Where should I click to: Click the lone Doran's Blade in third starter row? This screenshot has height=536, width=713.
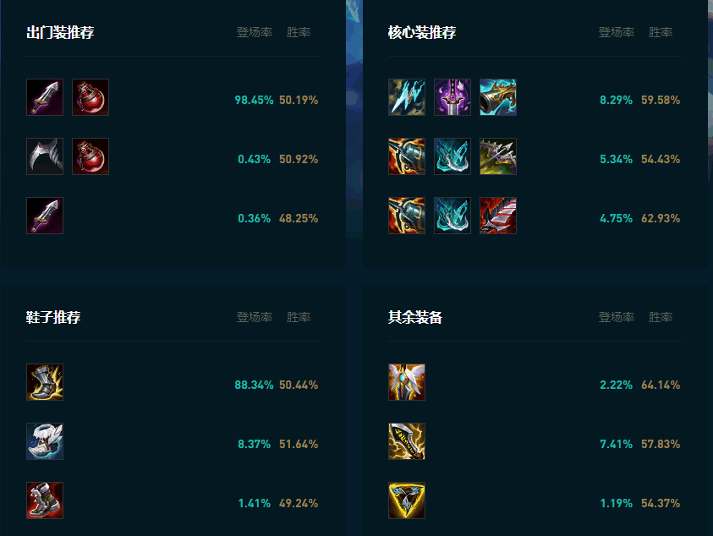pos(45,215)
